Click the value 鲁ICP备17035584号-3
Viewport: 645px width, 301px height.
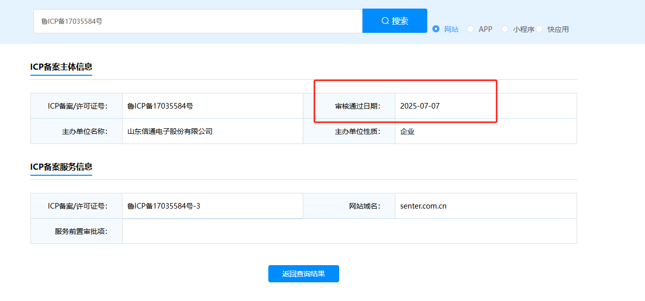(x=164, y=206)
